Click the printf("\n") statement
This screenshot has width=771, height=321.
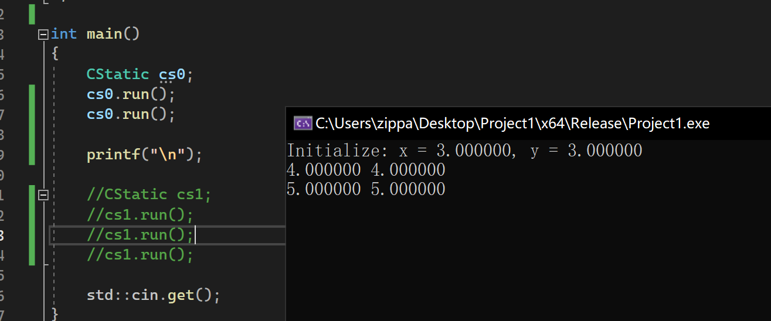pyautogui.click(x=144, y=155)
